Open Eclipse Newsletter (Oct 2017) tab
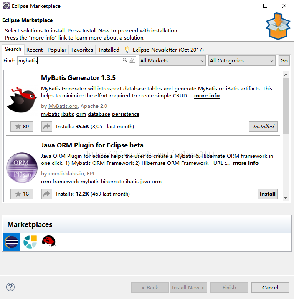 click(164, 50)
